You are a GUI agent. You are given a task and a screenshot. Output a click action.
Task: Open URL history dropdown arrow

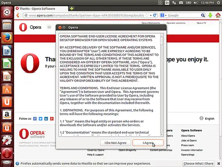(151, 15)
